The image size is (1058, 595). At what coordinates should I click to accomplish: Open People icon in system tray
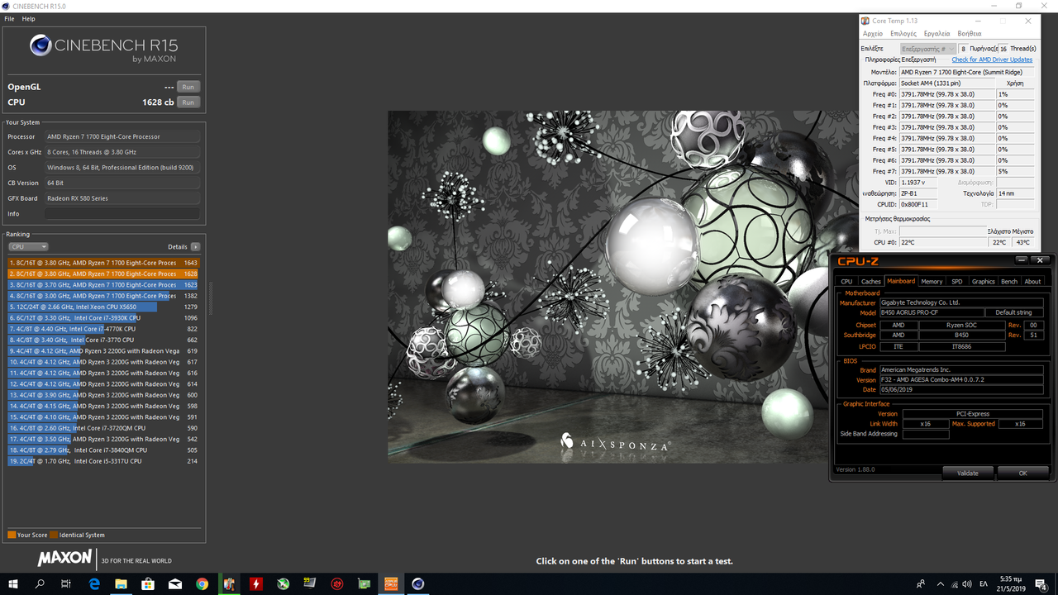click(x=922, y=583)
